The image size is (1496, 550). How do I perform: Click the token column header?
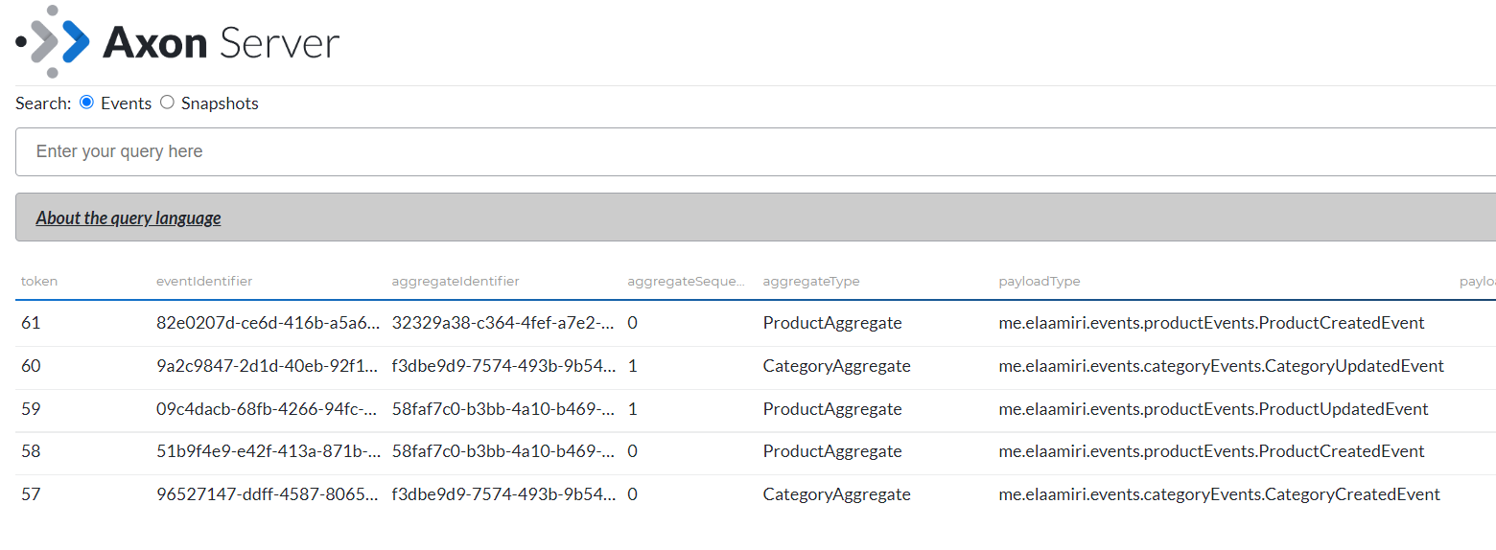click(x=39, y=281)
